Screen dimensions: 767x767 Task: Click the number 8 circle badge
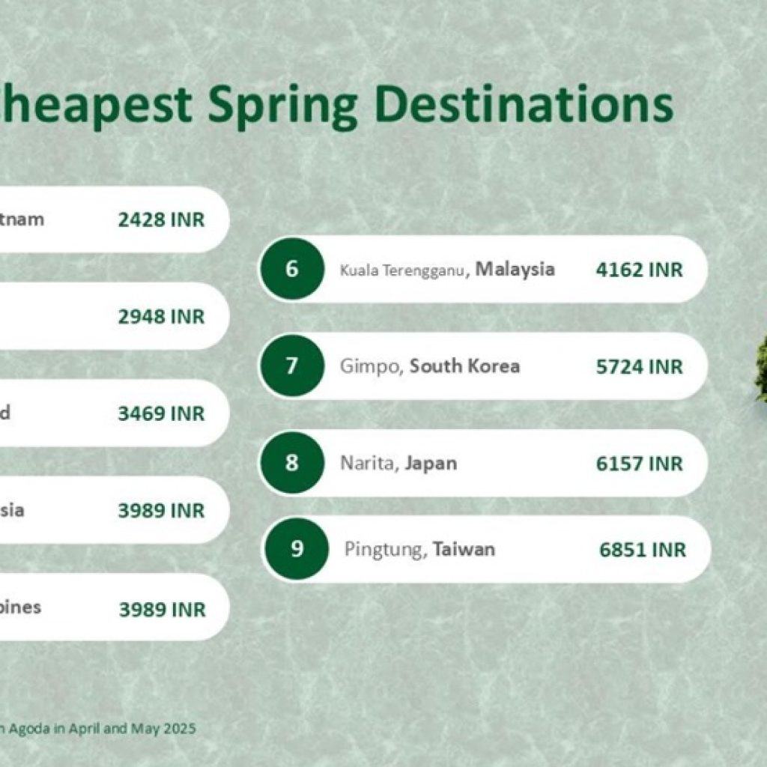(x=292, y=463)
